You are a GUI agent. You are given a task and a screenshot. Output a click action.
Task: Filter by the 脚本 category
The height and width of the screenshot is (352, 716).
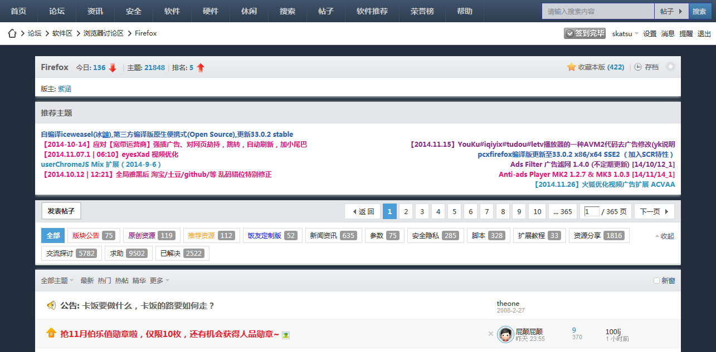pyautogui.click(x=488, y=236)
